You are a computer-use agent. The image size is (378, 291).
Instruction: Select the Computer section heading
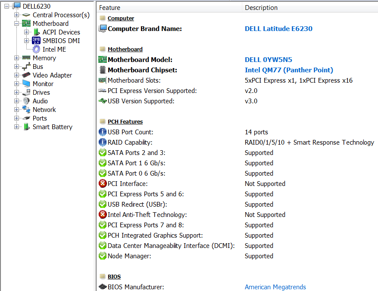121,18
